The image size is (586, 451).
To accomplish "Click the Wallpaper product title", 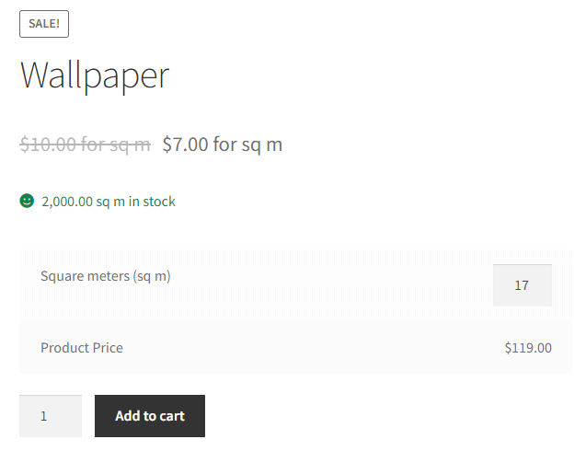I will (95, 75).
